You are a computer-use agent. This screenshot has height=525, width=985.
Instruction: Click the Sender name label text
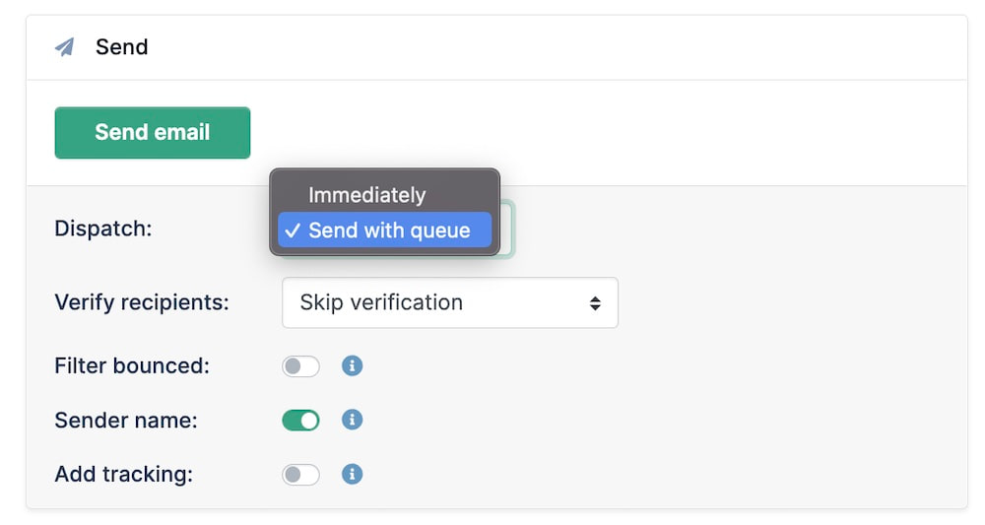126,421
